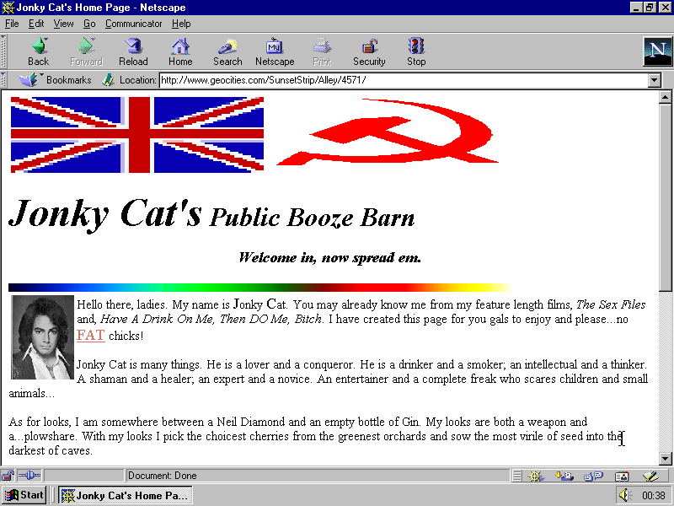Open the Go menu
The image size is (674, 506).
pos(89,24)
